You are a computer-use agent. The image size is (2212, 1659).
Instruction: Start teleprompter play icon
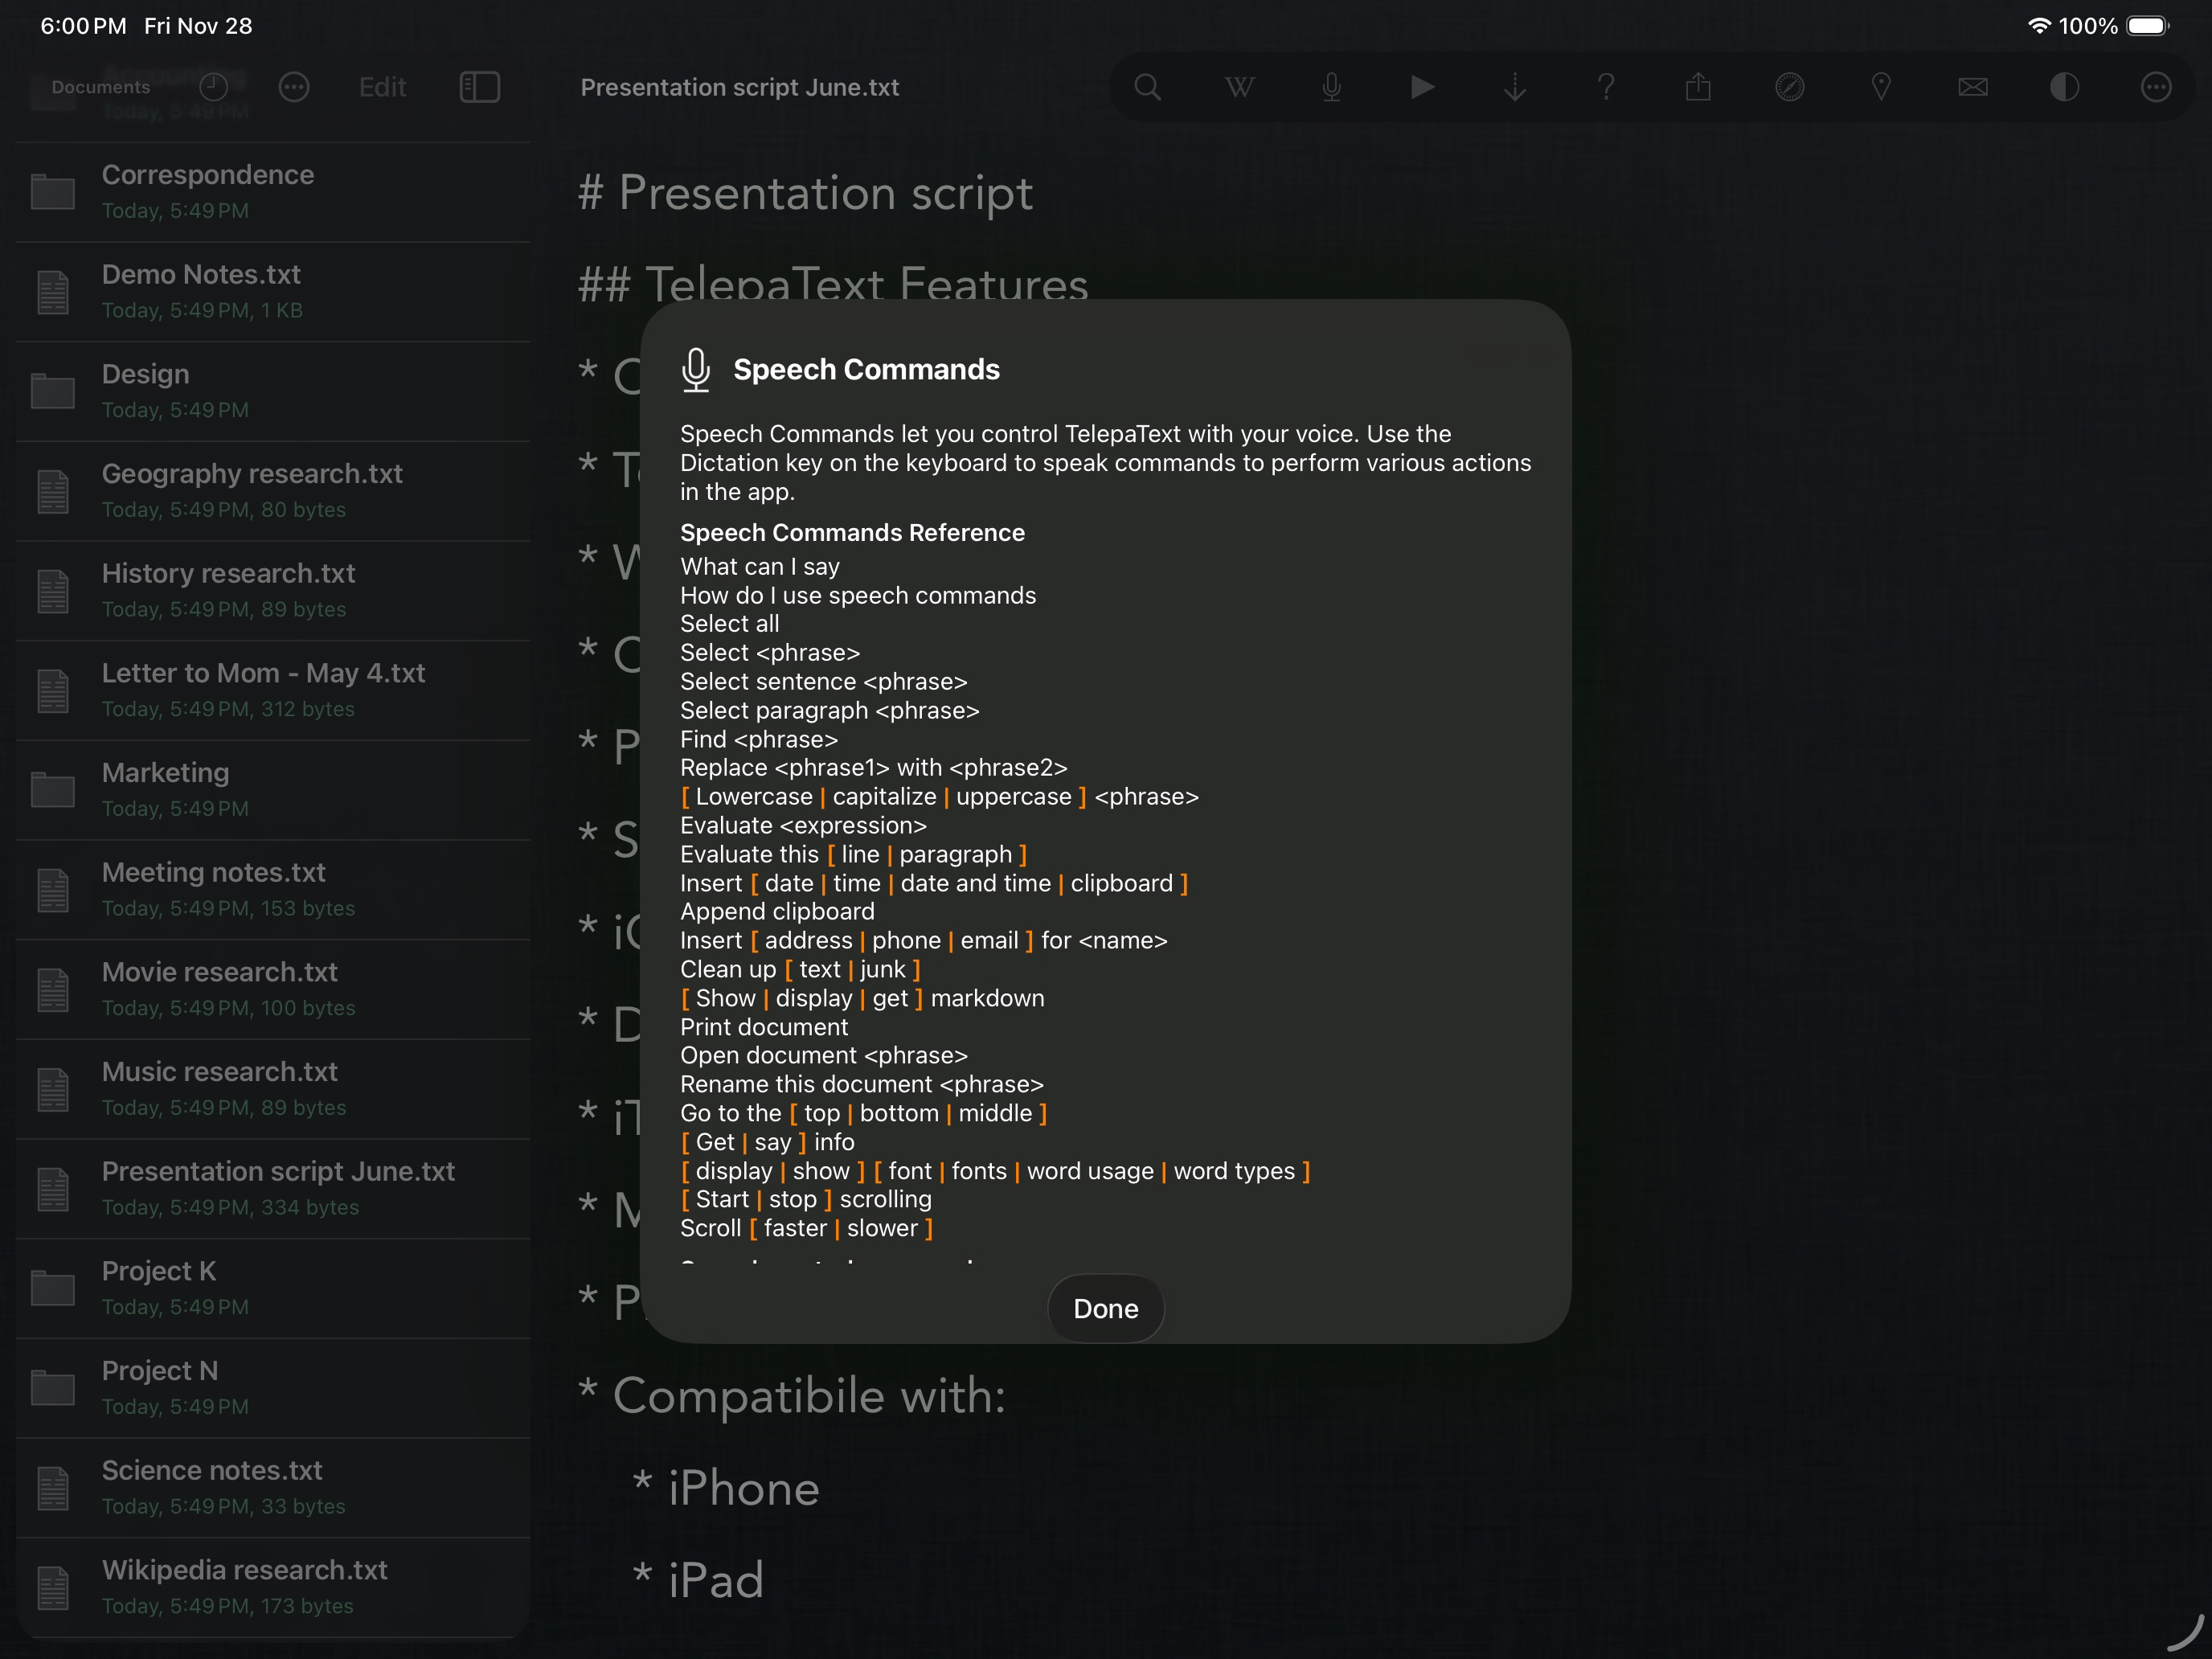[x=1422, y=87]
